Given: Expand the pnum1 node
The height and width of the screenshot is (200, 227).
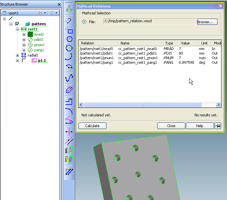Looking at the screenshot, I should point(24,45).
